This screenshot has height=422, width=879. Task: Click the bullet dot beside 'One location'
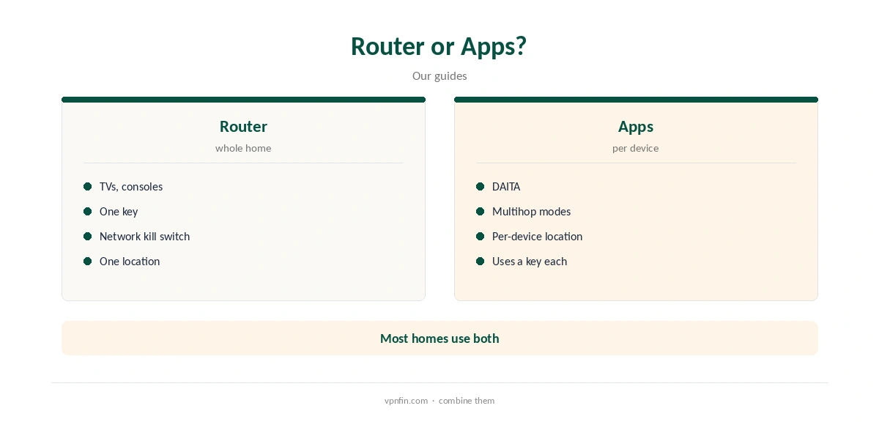coord(88,262)
